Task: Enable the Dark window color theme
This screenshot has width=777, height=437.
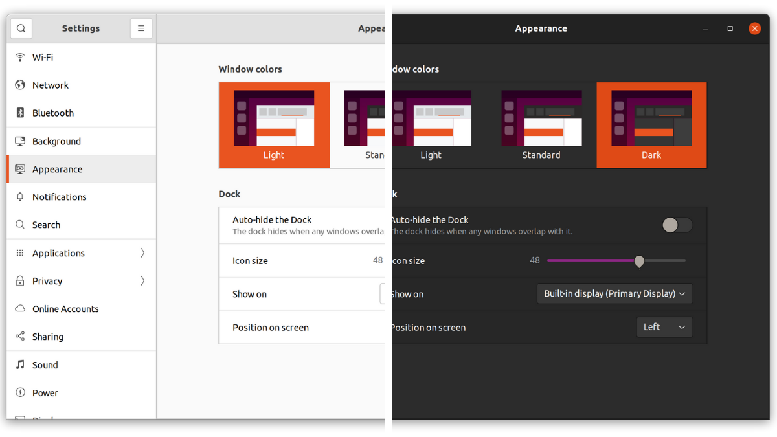Action: click(x=651, y=125)
